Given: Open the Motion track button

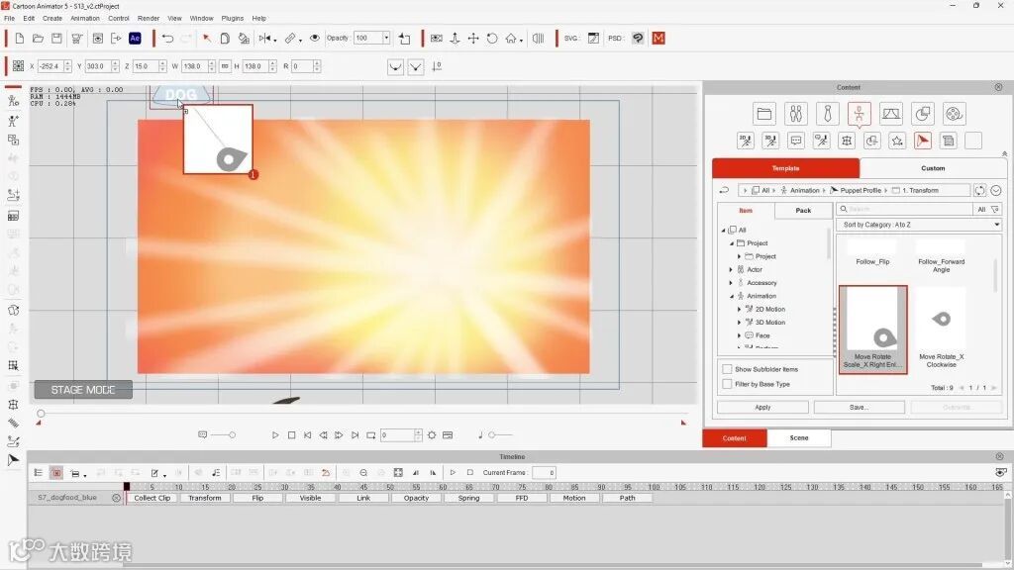Looking at the screenshot, I should (574, 498).
